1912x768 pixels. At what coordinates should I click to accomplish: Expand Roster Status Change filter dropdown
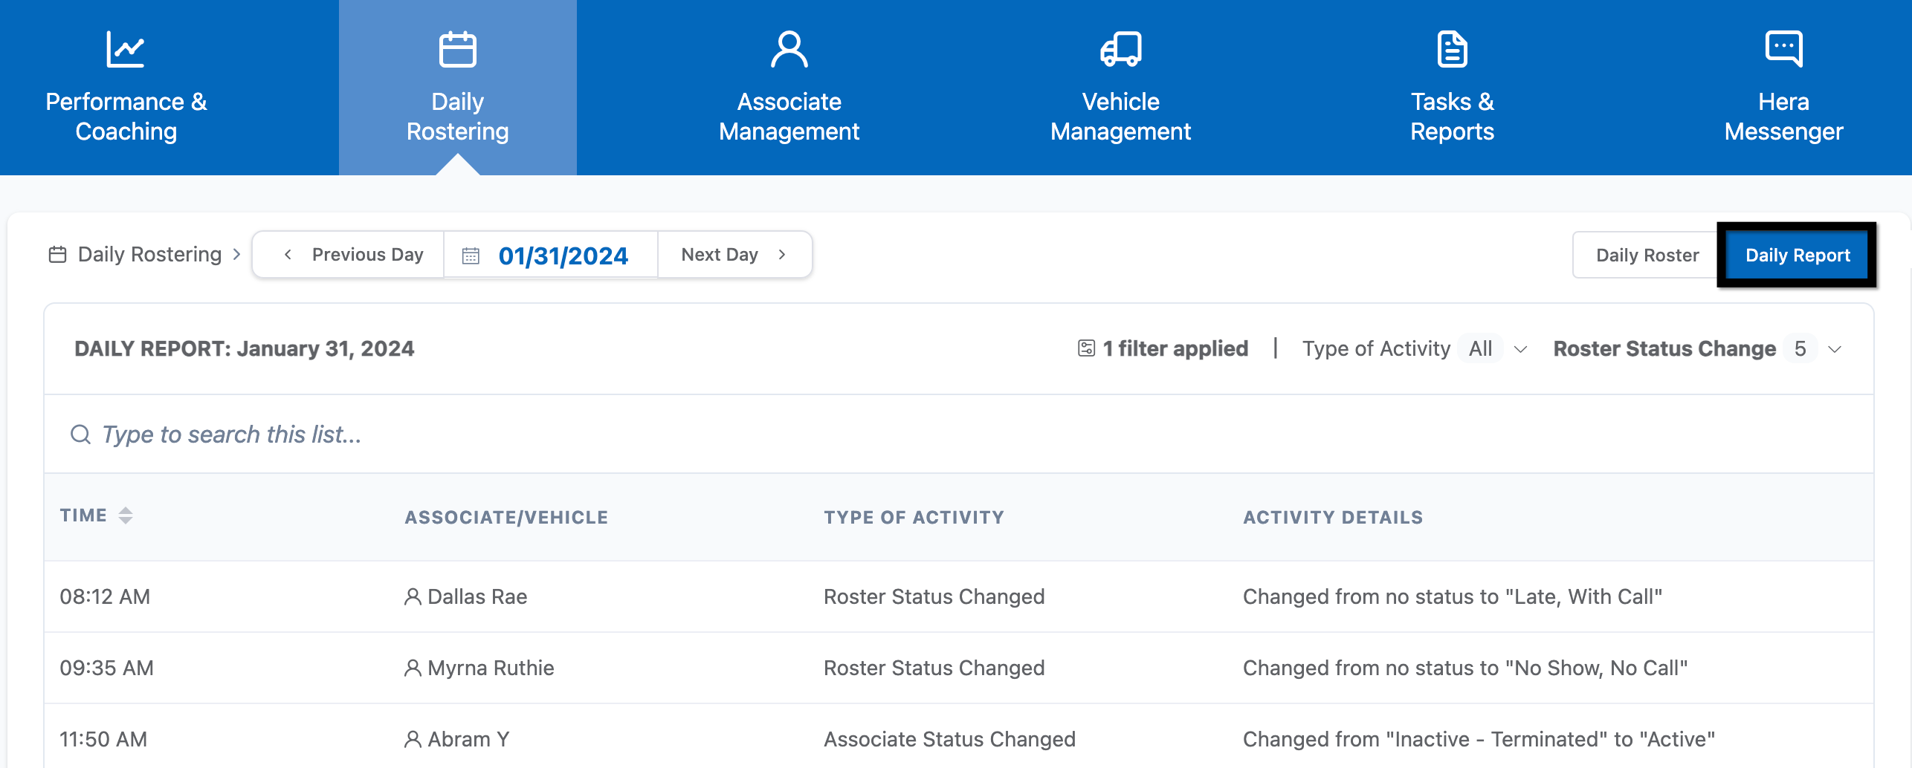point(1835,349)
